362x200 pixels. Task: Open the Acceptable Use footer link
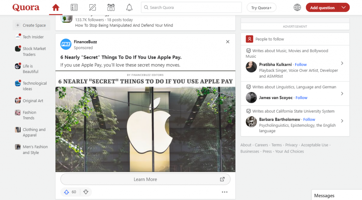[314, 145]
